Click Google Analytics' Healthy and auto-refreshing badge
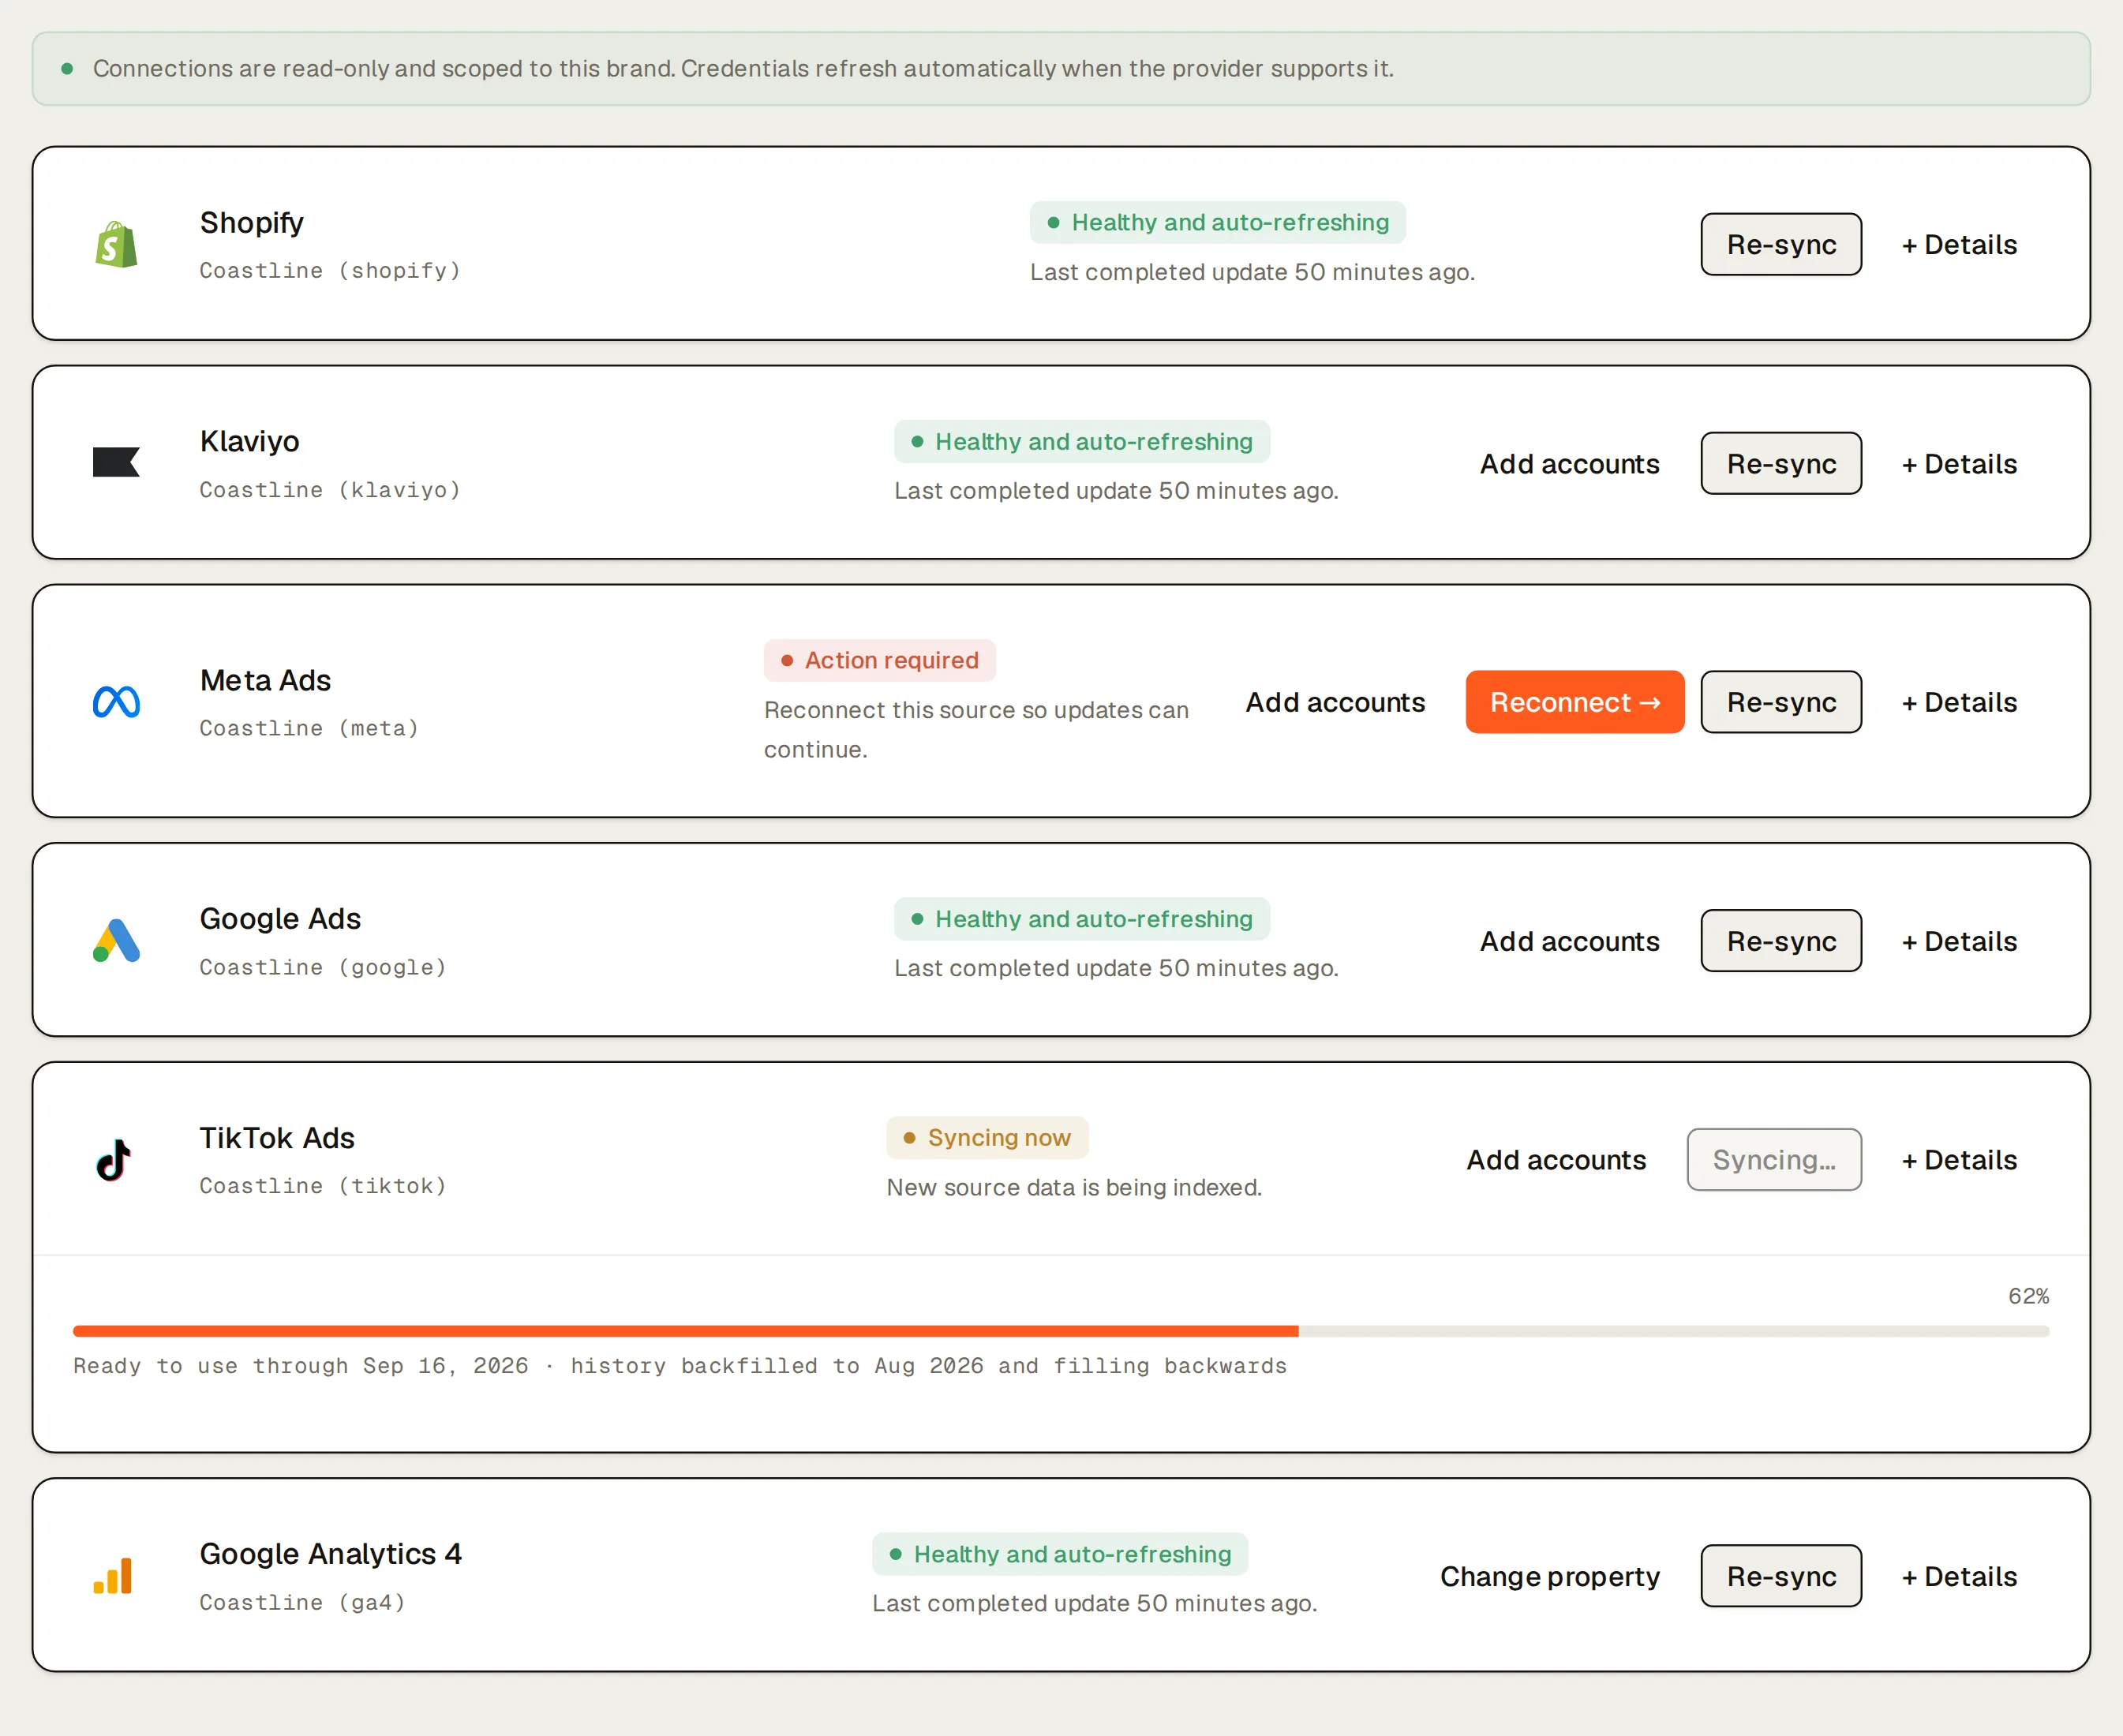The width and height of the screenshot is (2123, 1736). coord(1060,1554)
